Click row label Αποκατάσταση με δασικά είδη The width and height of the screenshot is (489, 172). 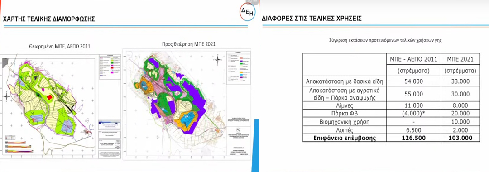coord(344,82)
